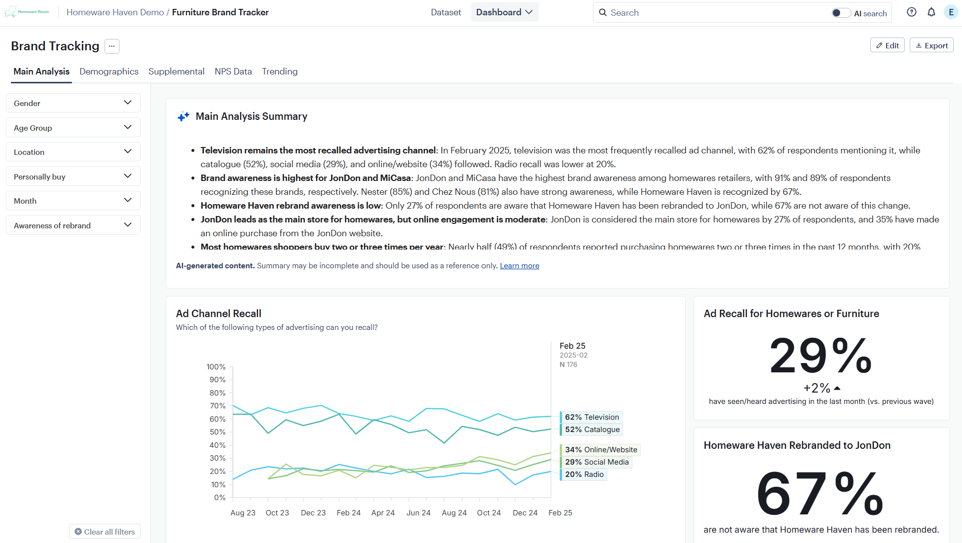The width and height of the screenshot is (962, 543).
Task: Switch to the Demographics tab
Action: (x=109, y=72)
